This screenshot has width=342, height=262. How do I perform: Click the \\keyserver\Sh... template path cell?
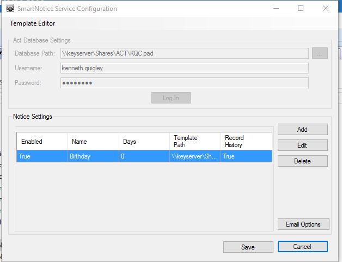click(195, 156)
